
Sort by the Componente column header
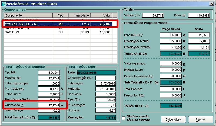(x=28, y=15)
